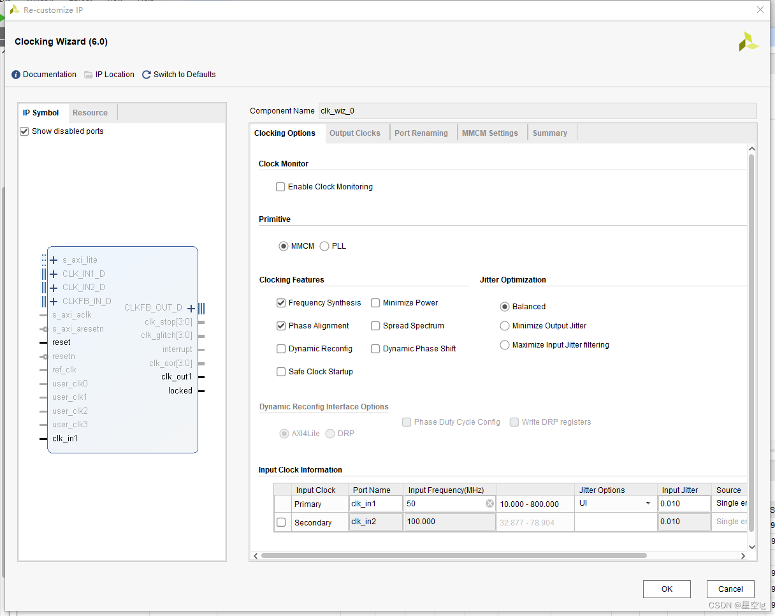The height and width of the screenshot is (616, 775).
Task: Click the OK button
Action: pyautogui.click(x=667, y=589)
